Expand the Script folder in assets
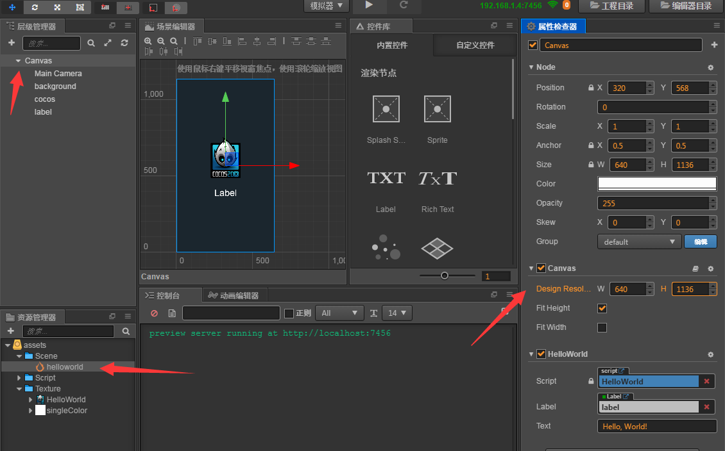The width and height of the screenshot is (725, 451). (19, 378)
